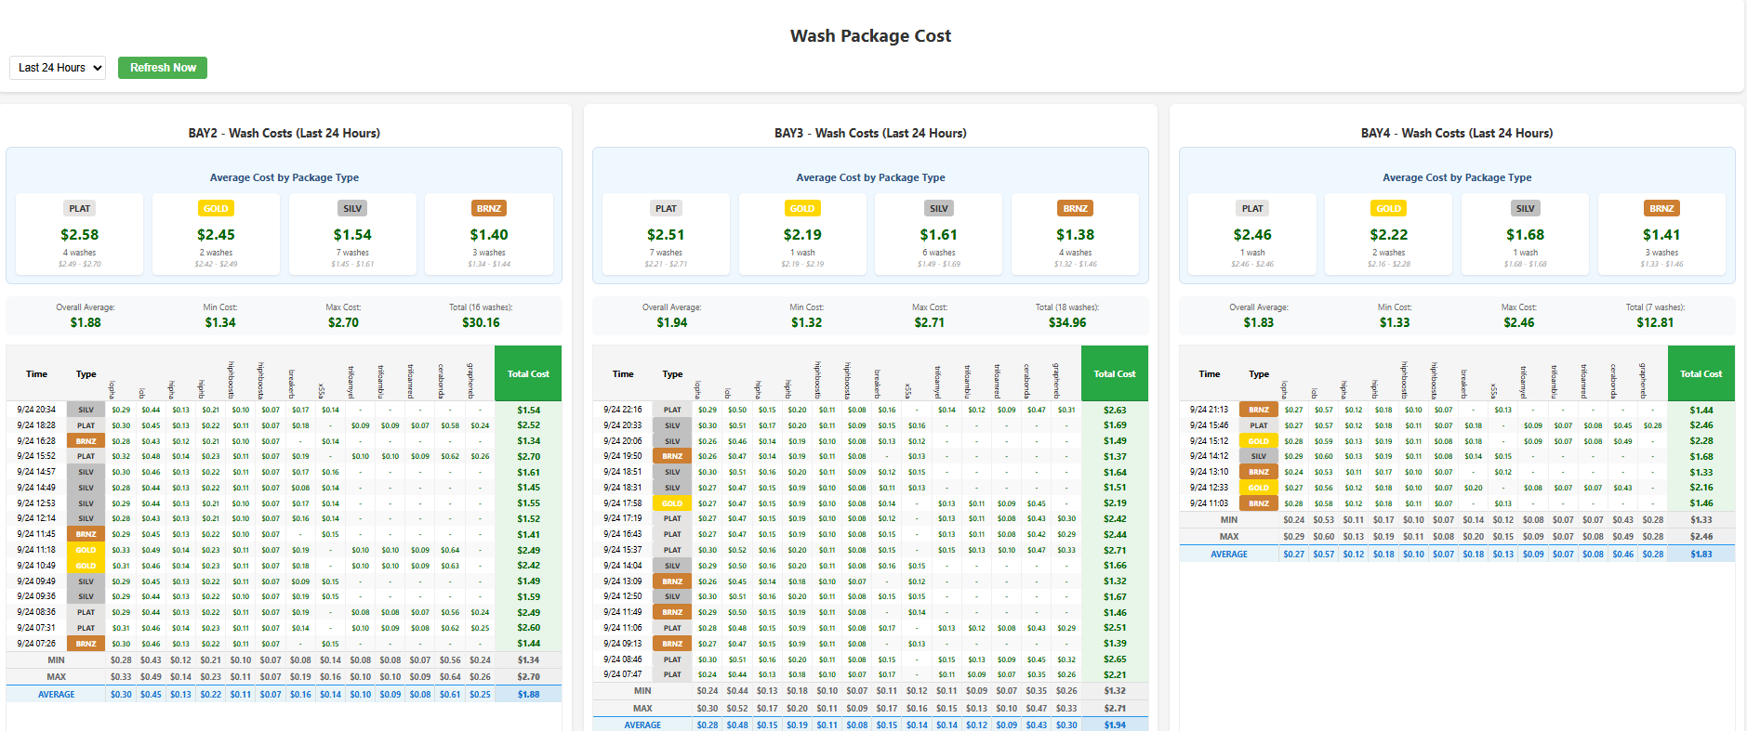
Task: Select the BAY3 row at 9/24 22:16
Action: (x=623, y=410)
